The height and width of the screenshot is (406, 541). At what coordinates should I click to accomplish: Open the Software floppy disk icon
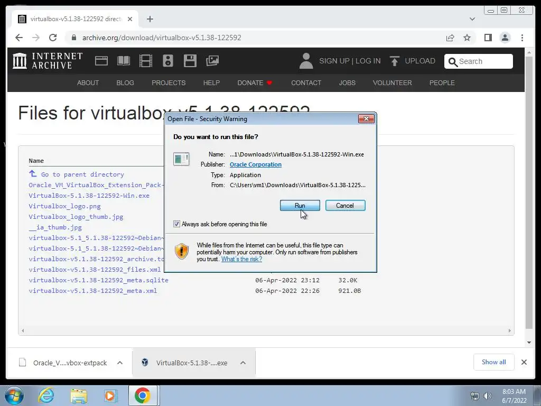pos(190,61)
